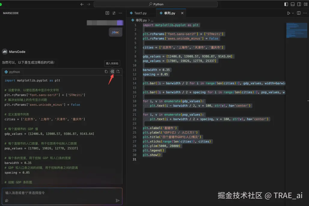309x206 pixels.
Task: Toggle the secondary side bar
Action: pos(299,4)
